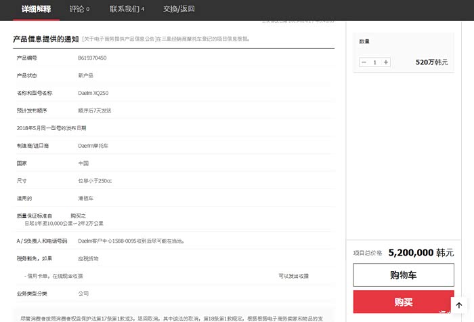Viewport: 474px width, 322px height.
Task: Click the 5,200,000 韩元 total price
Action: click(421, 253)
